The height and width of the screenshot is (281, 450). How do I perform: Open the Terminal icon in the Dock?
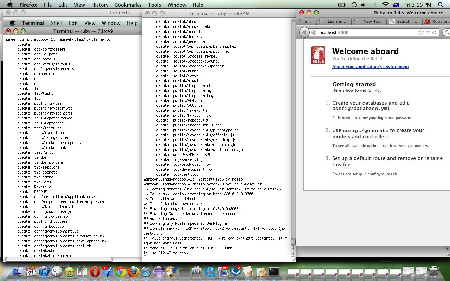click(x=274, y=272)
